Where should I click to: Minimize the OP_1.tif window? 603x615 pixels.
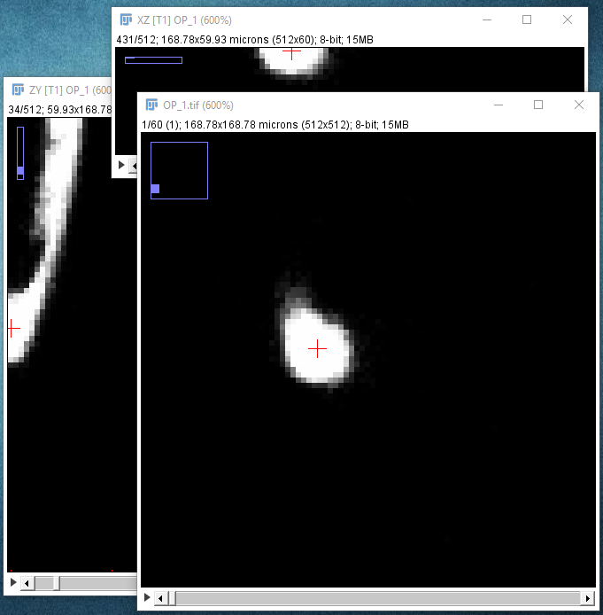point(499,105)
